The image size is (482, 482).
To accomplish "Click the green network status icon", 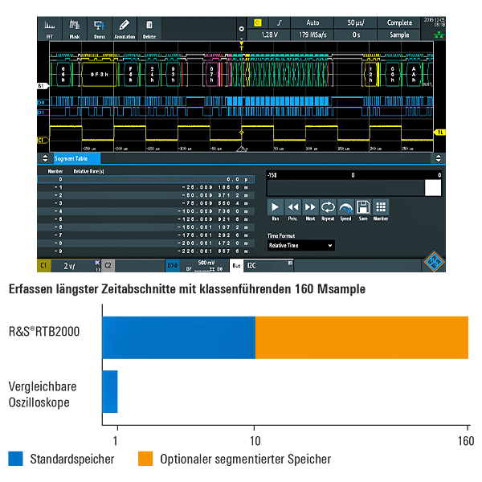I will coord(439,35).
